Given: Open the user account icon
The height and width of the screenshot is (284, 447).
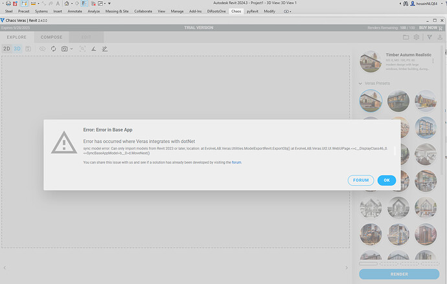Looking at the screenshot, I should pyautogui.click(x=440, y=37).
